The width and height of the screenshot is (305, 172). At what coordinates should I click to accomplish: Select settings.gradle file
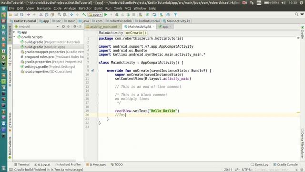coord(48,66)
